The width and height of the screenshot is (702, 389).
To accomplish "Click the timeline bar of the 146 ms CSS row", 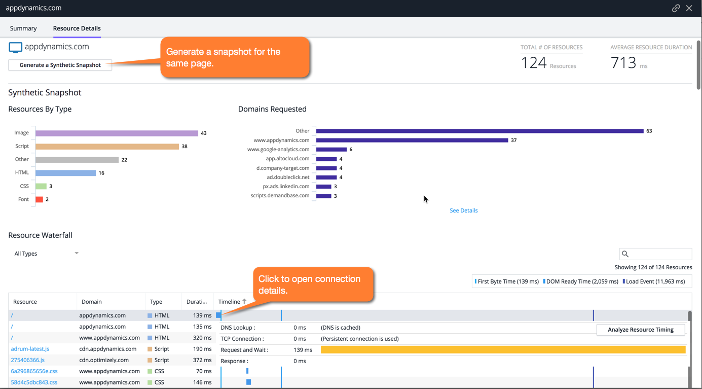I will coord(248,382).
